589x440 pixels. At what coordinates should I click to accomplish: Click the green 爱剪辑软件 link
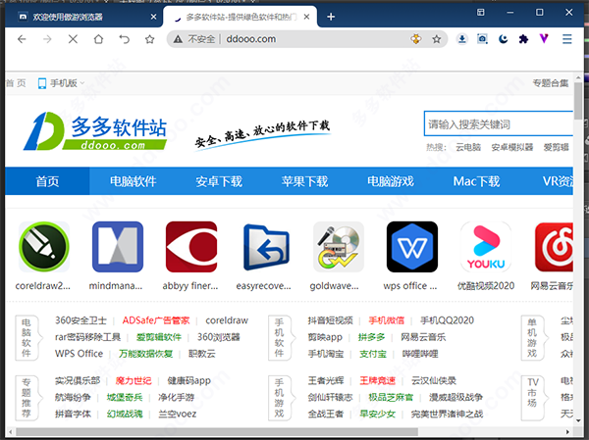coord(159,337)
